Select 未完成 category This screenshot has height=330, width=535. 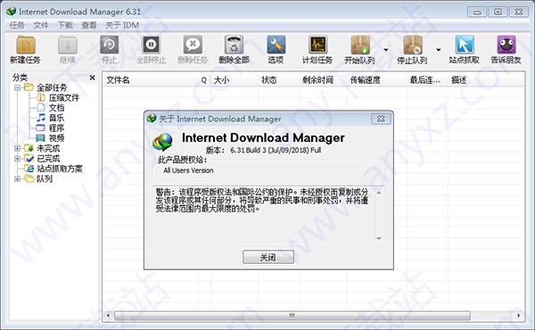(42, 148)
